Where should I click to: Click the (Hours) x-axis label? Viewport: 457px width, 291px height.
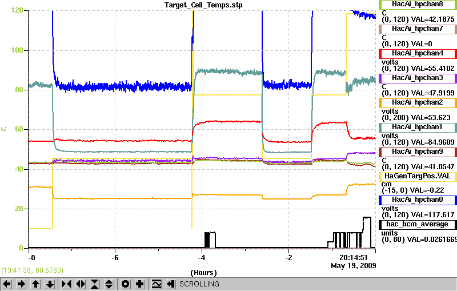coord(203,273)
